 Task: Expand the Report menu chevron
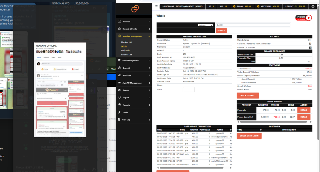click(x=149, y=98)
